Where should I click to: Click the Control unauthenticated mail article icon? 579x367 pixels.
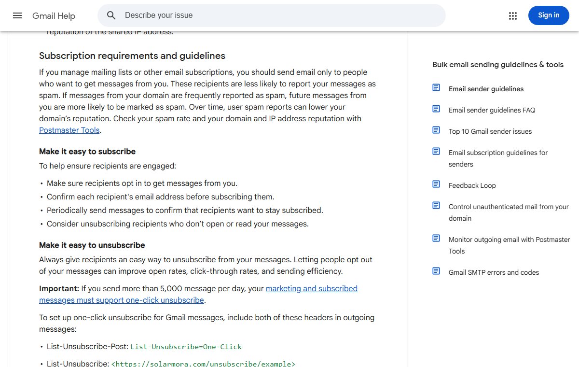click(436, 205)
